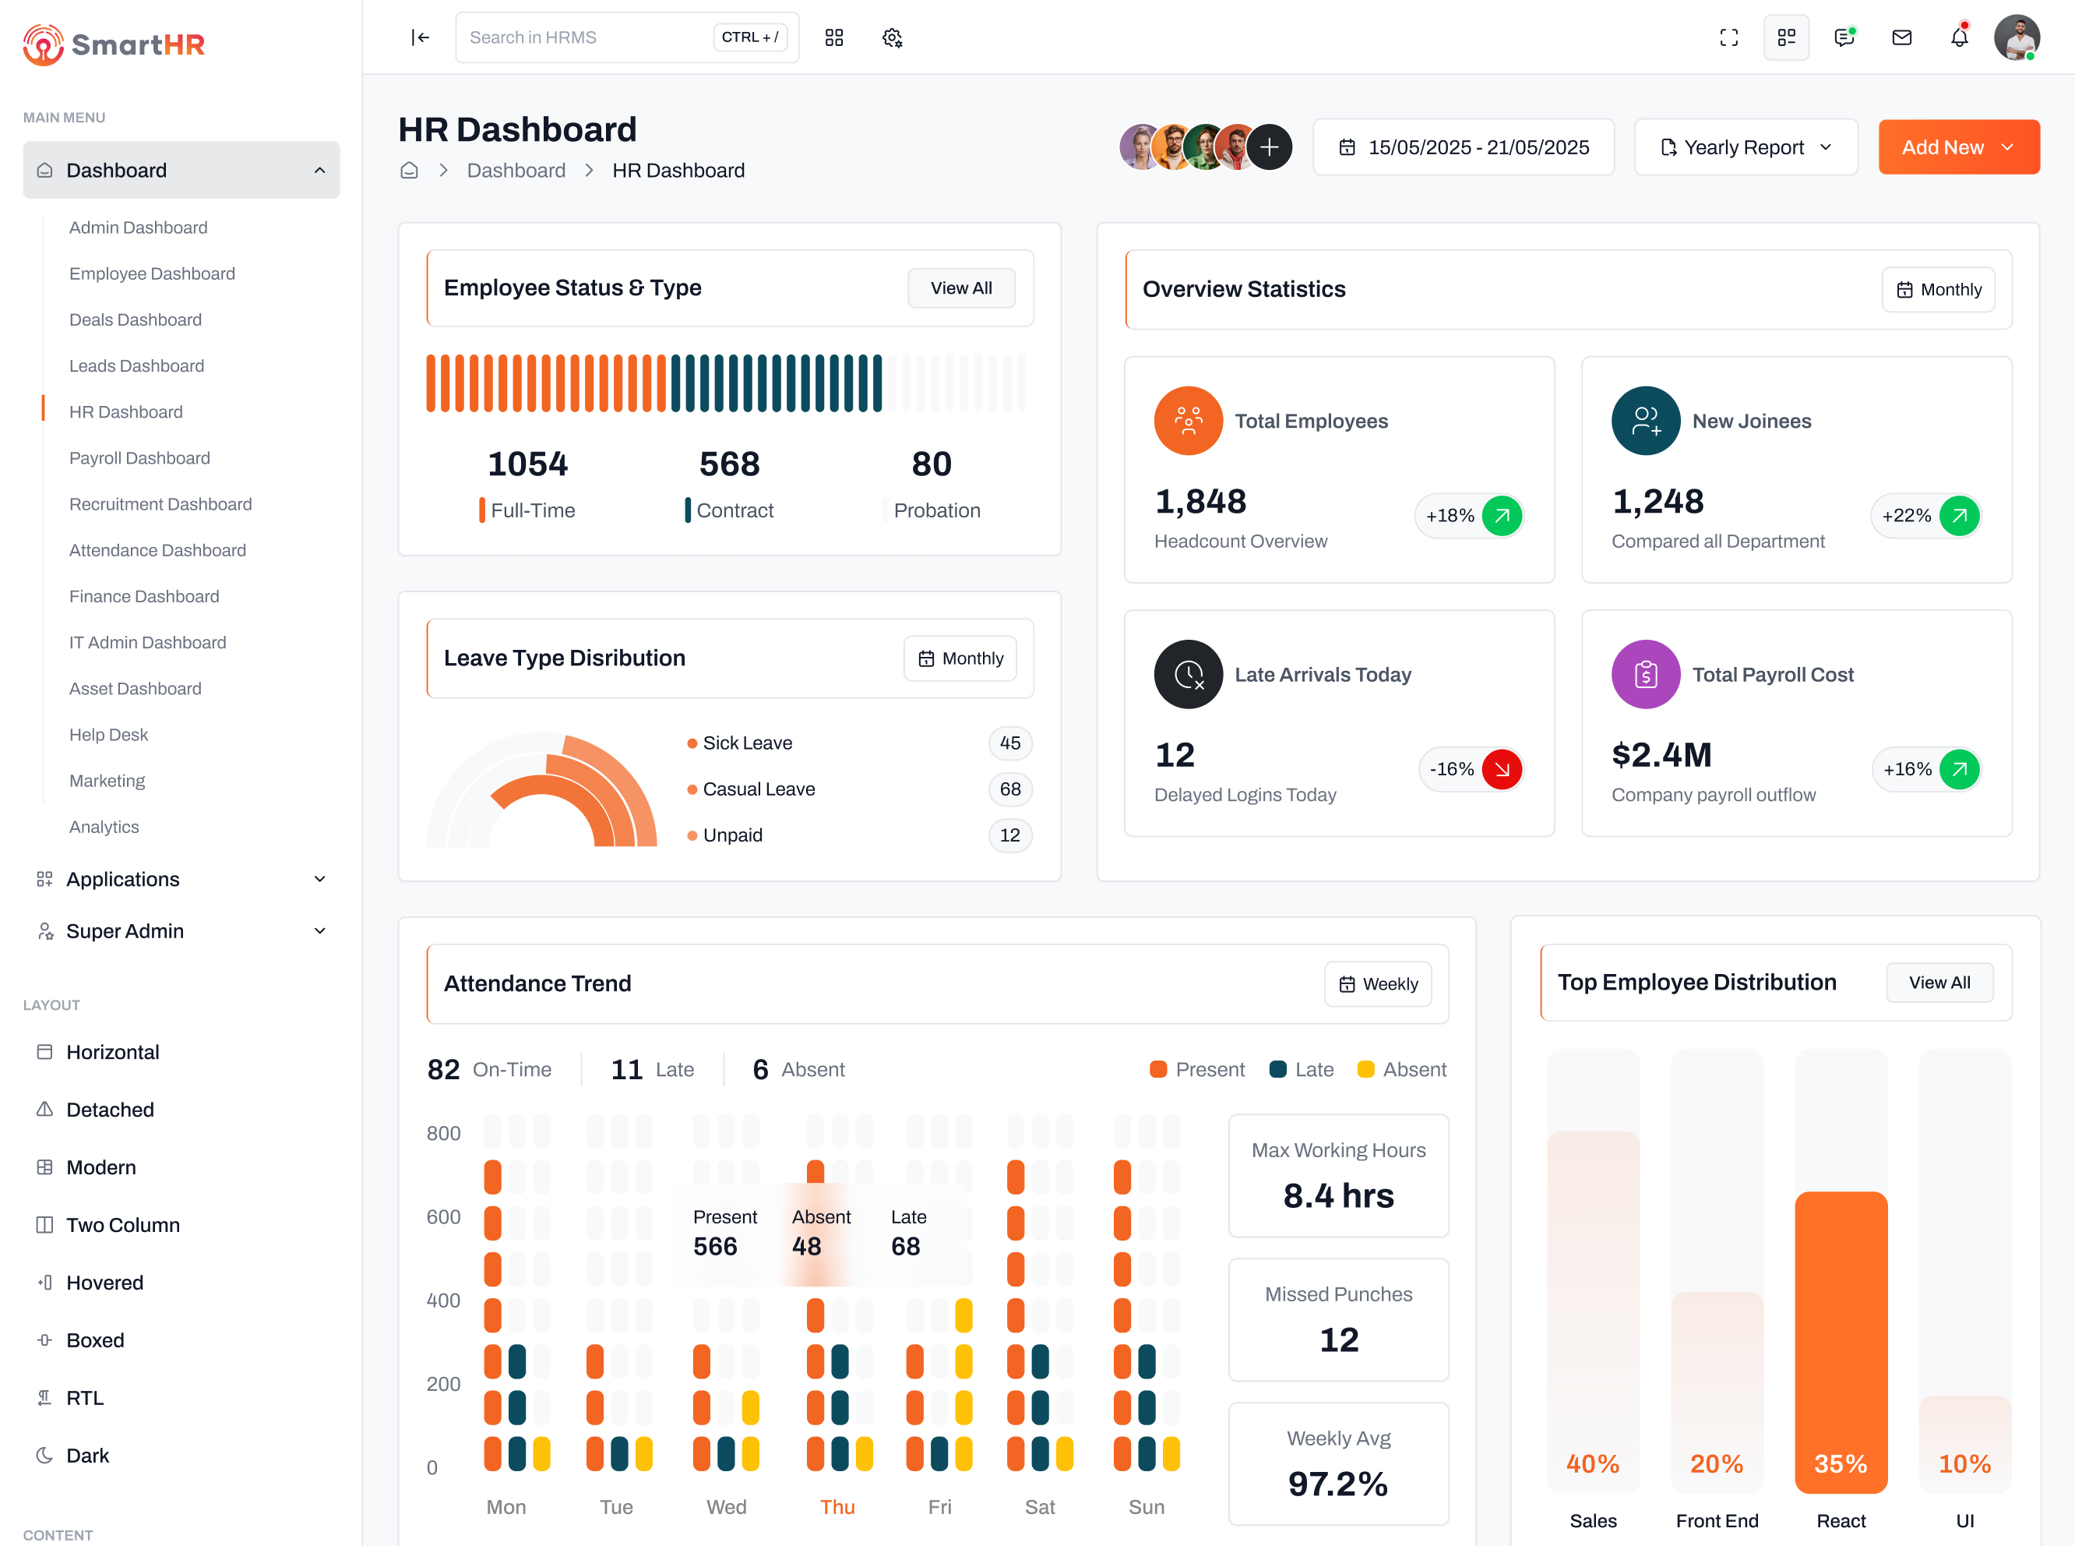
Task: Click the Add New button
Action: pyautogui.click(x=1958, y=147)
